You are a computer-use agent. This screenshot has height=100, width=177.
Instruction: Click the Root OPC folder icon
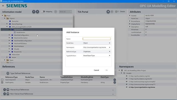coord(5,16)
